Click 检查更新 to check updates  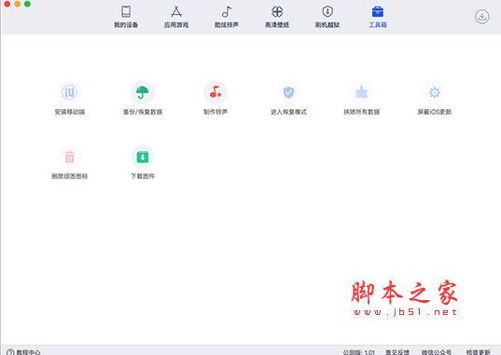point(478,352)
